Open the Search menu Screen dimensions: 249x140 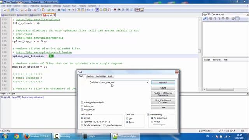[16, 6]
